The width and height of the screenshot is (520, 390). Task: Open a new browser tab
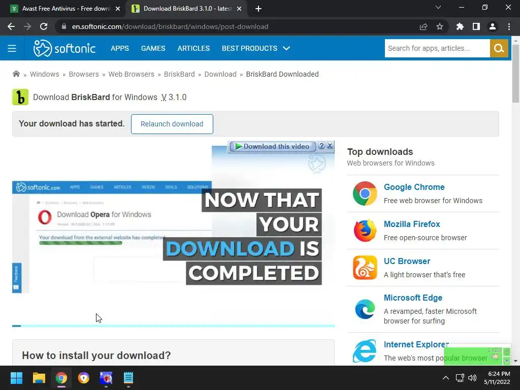coord(258,9)
